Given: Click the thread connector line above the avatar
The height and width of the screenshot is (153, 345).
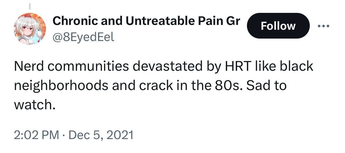Looking at the screenshot, I should coord(30,5).
